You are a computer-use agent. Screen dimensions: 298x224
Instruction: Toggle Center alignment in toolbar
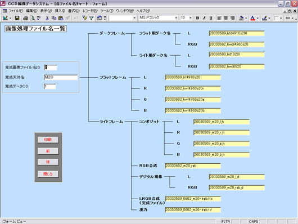point(226,18)
